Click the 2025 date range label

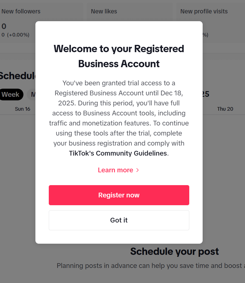click(205, 94)
